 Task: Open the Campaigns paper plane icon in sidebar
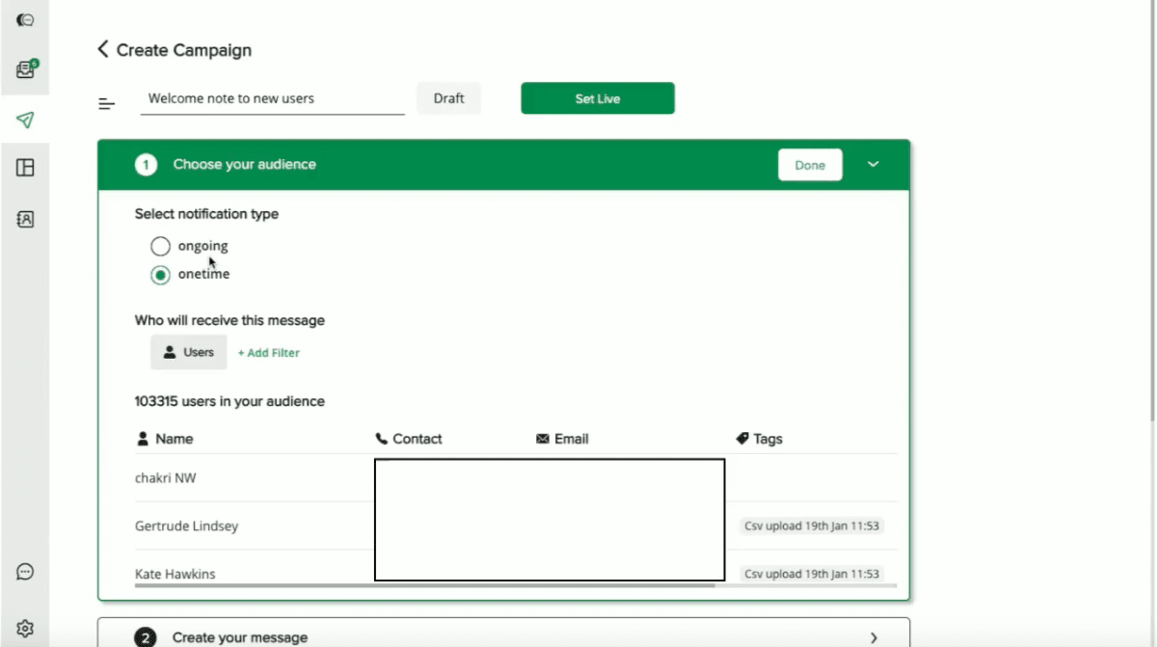[x=25, y=119]
